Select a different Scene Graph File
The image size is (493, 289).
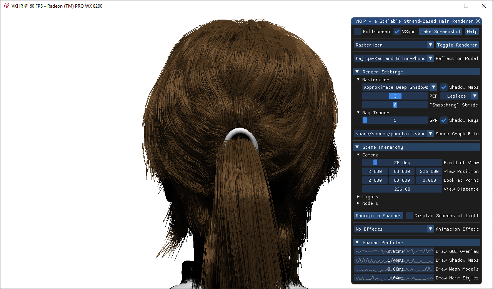click(x=394, y=134)
